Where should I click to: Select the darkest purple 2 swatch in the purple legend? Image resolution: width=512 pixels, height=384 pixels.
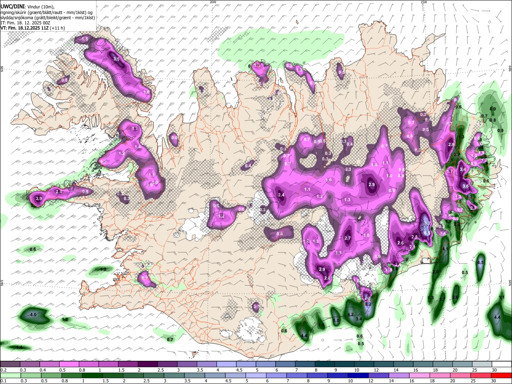click(x=147, y=364)
